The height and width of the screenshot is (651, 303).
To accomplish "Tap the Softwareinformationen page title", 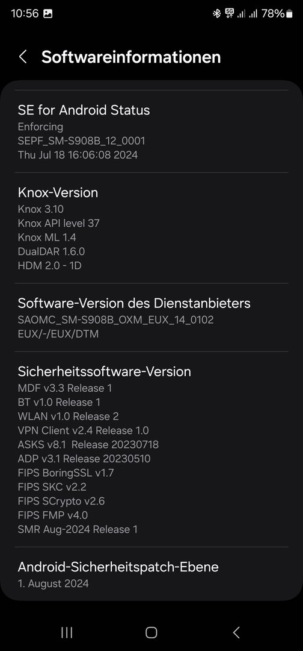I will 131,57.
